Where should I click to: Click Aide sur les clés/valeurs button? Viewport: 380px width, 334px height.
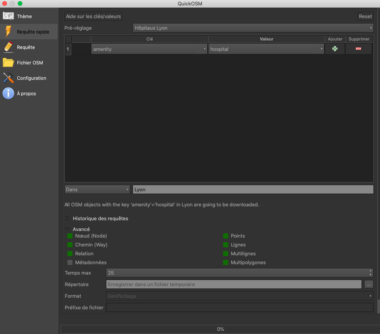[93, 16]
